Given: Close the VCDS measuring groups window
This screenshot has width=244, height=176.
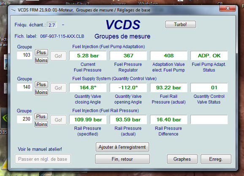Looking at the screenshot, I should 228,8.
